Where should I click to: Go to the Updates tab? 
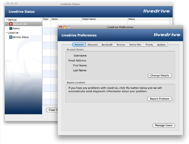(x=161, y=45)
